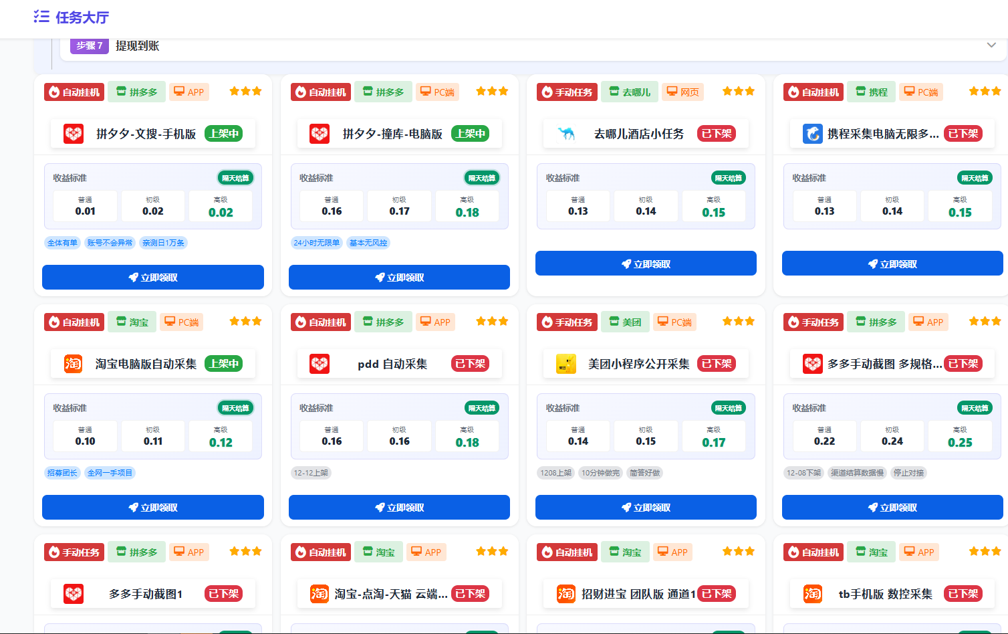
Task: Click 网页 tag on 去哪儿酒店小任务 card
Action: coord(683,92)
